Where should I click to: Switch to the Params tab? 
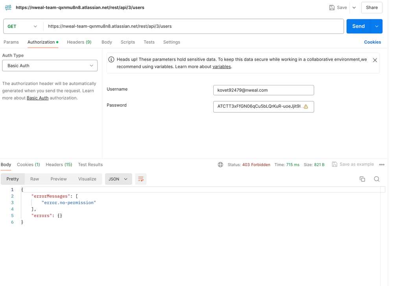click(x=11, y=42)
